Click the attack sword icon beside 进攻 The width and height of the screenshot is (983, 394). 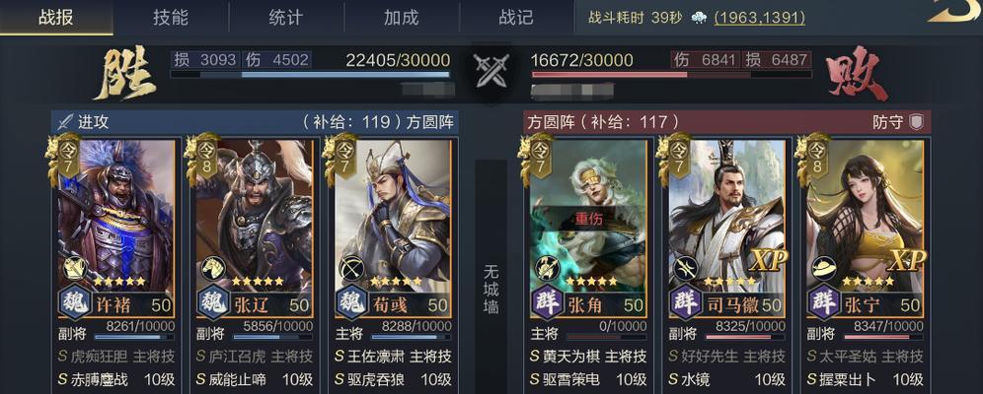(64, 121)
